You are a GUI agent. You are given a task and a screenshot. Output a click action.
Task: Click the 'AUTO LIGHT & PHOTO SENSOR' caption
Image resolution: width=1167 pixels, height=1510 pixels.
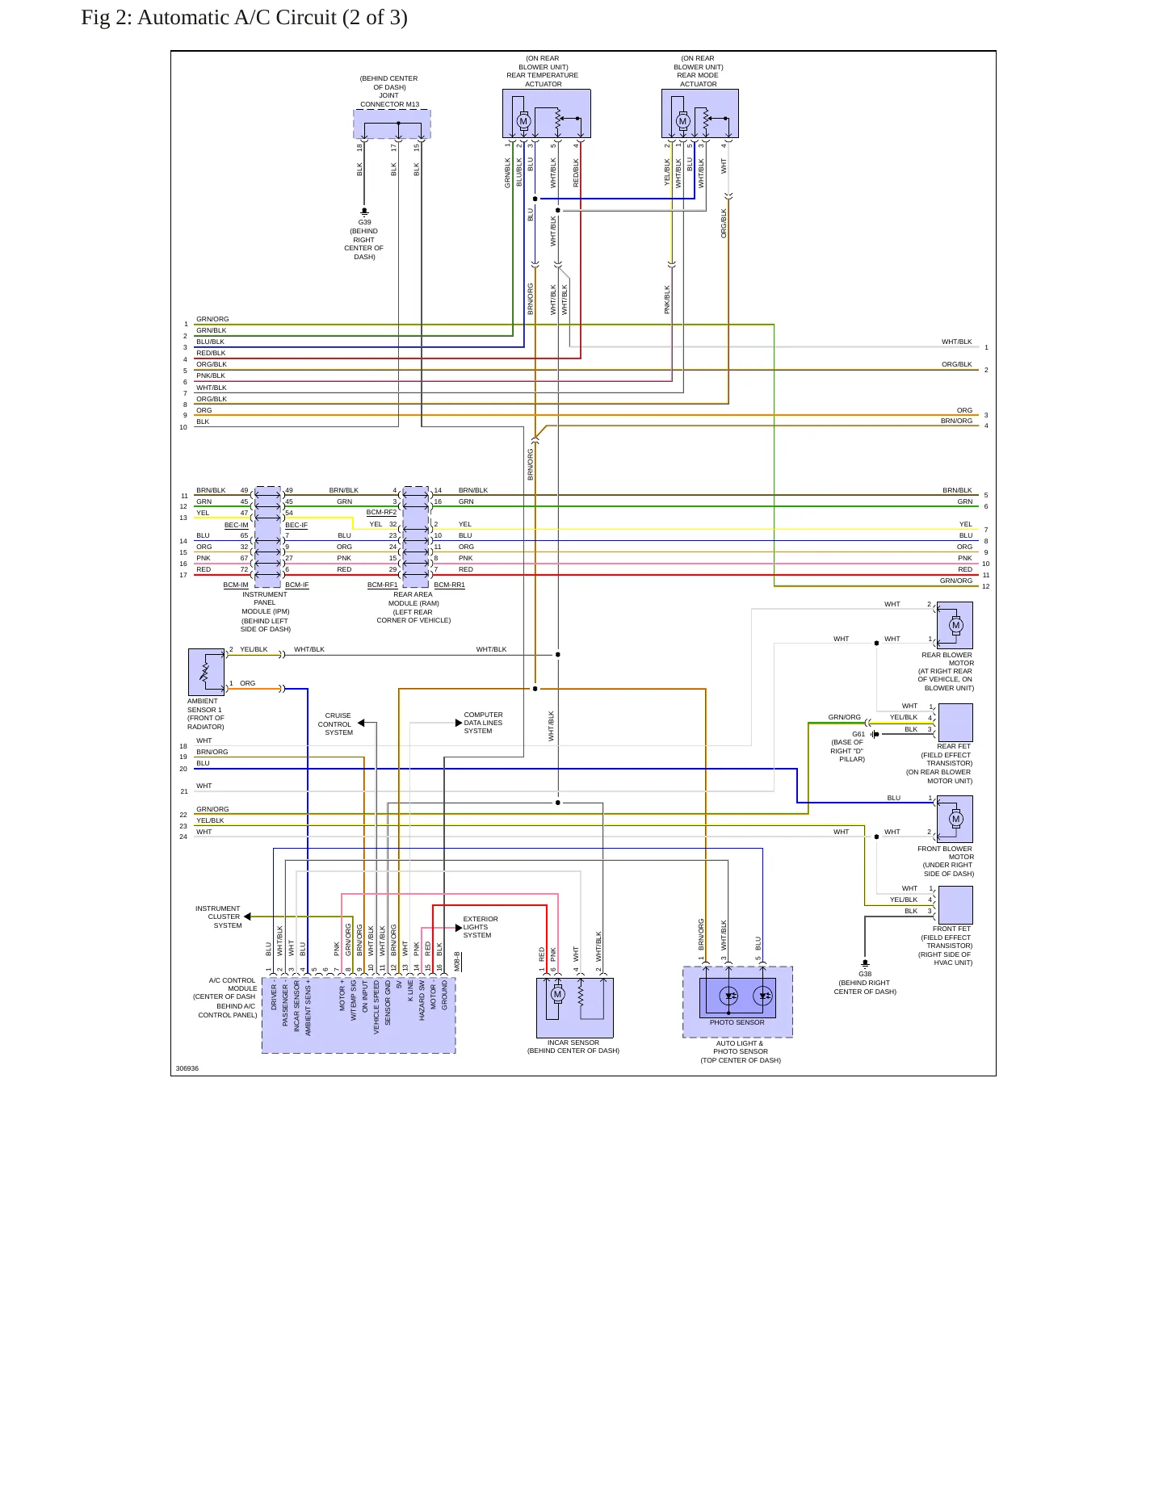coord(740,1047)
